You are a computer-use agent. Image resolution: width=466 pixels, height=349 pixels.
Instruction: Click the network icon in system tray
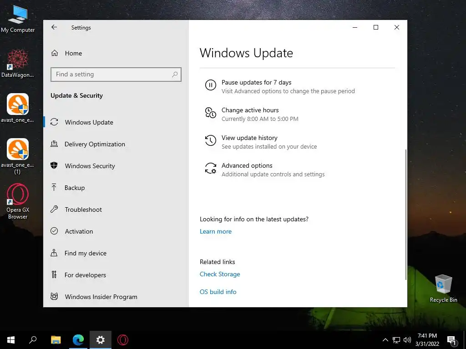pos(396,340)
